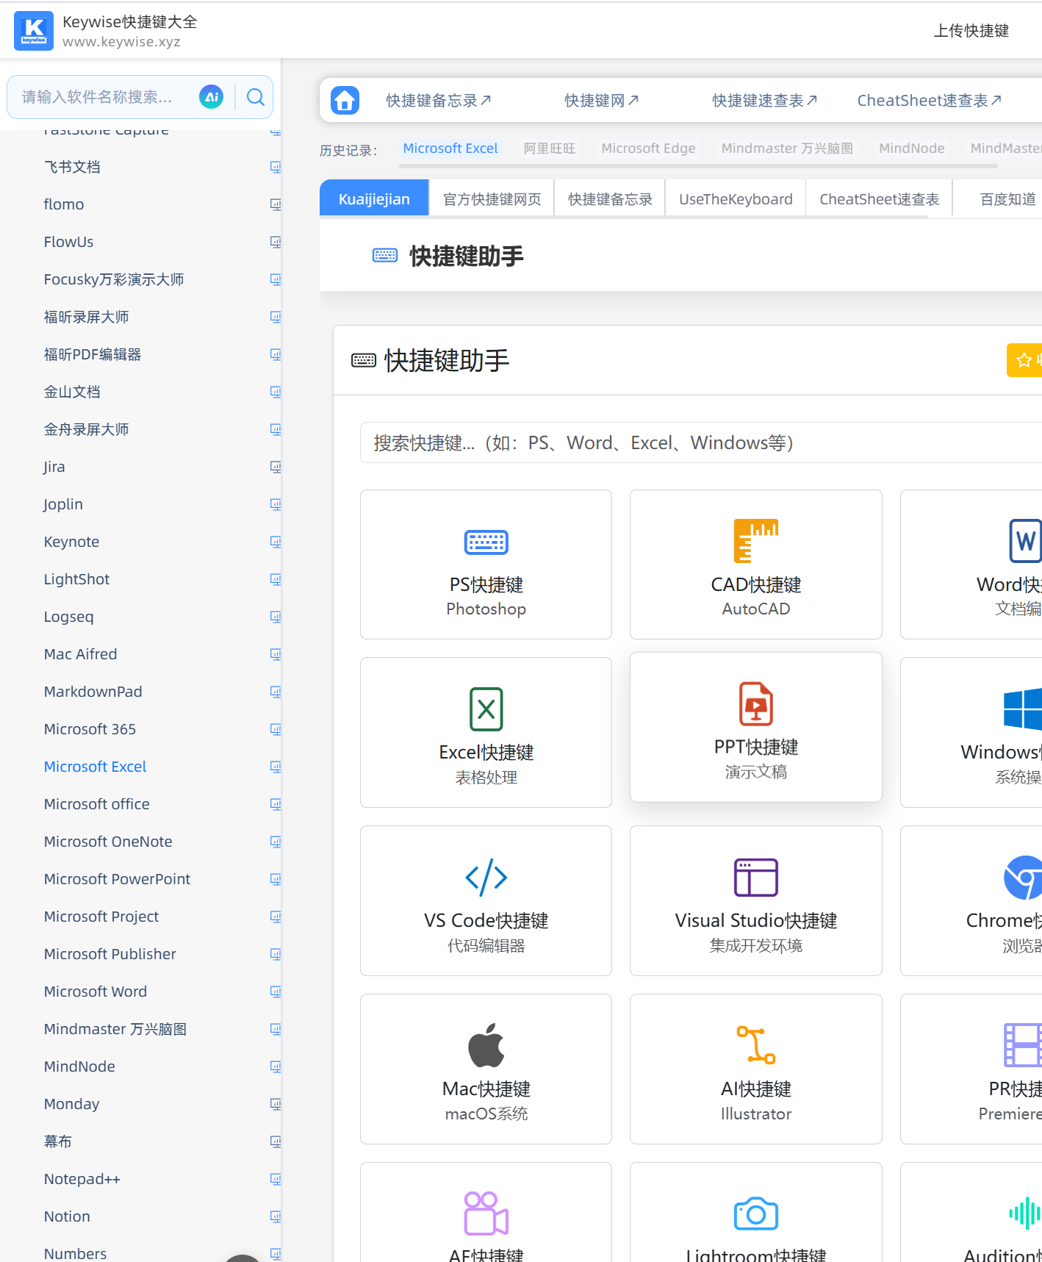1042x1262 pixels.
Task: Select 福昕PDF编辑器 in sidebar
Action: pyautogui.click(x=93, y=354)
